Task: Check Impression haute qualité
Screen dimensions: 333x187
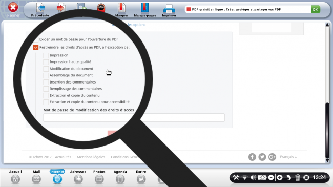Action: (46, 62)
